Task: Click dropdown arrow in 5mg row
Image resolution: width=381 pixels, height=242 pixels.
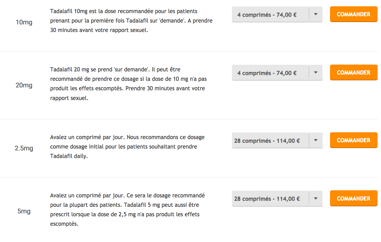Action: click(316, 199)
